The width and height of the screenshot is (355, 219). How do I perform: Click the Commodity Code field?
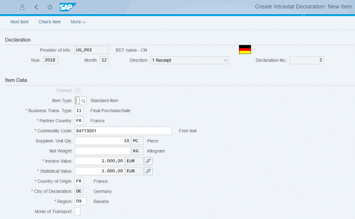click(x=123, y=130)
